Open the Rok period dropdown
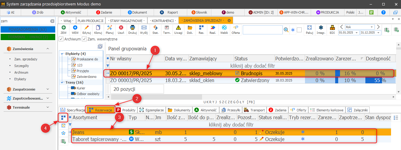Image resolution: width=401 pixels, height=150 pixels. pyautogui.click(x=360, y=27)
